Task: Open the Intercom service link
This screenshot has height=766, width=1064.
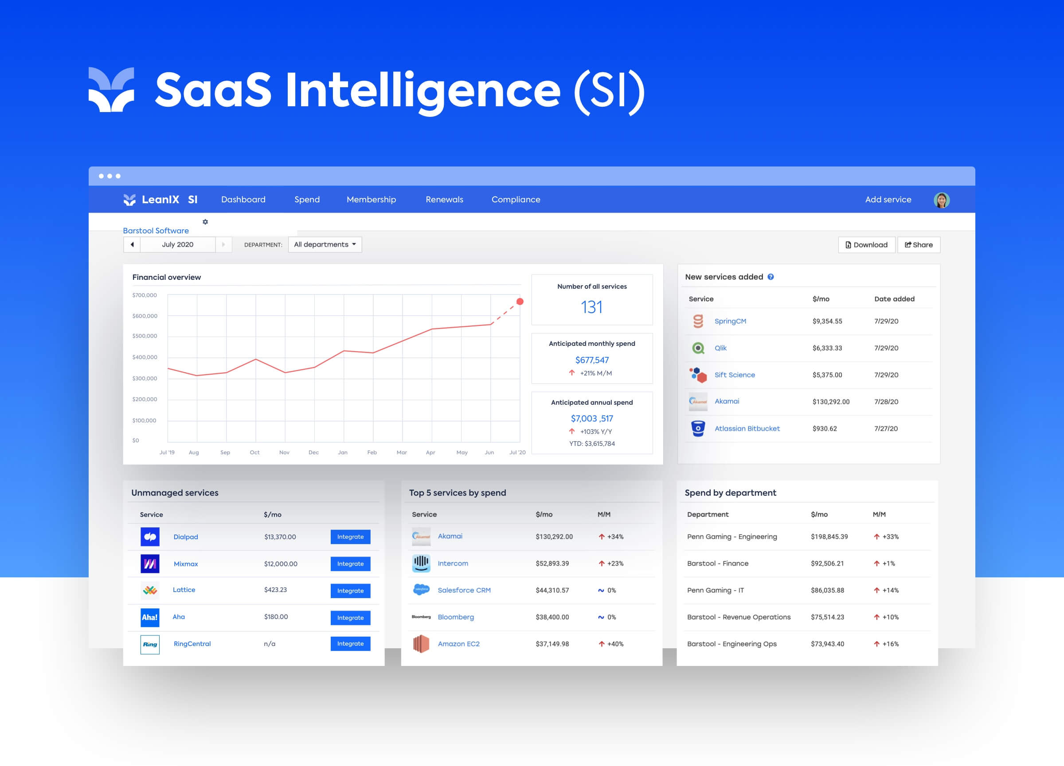Action: click(x=453, y=564)
